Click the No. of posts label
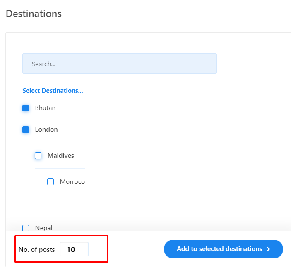Viewport: 291px width, 270px height. pos(36,250)
